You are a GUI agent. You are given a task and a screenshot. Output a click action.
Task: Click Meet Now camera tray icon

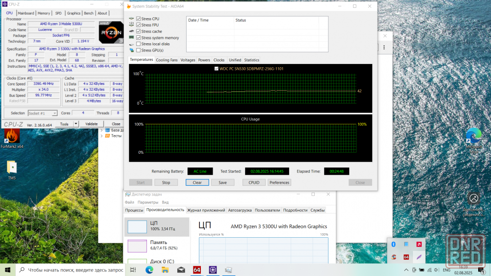point(414,270)
